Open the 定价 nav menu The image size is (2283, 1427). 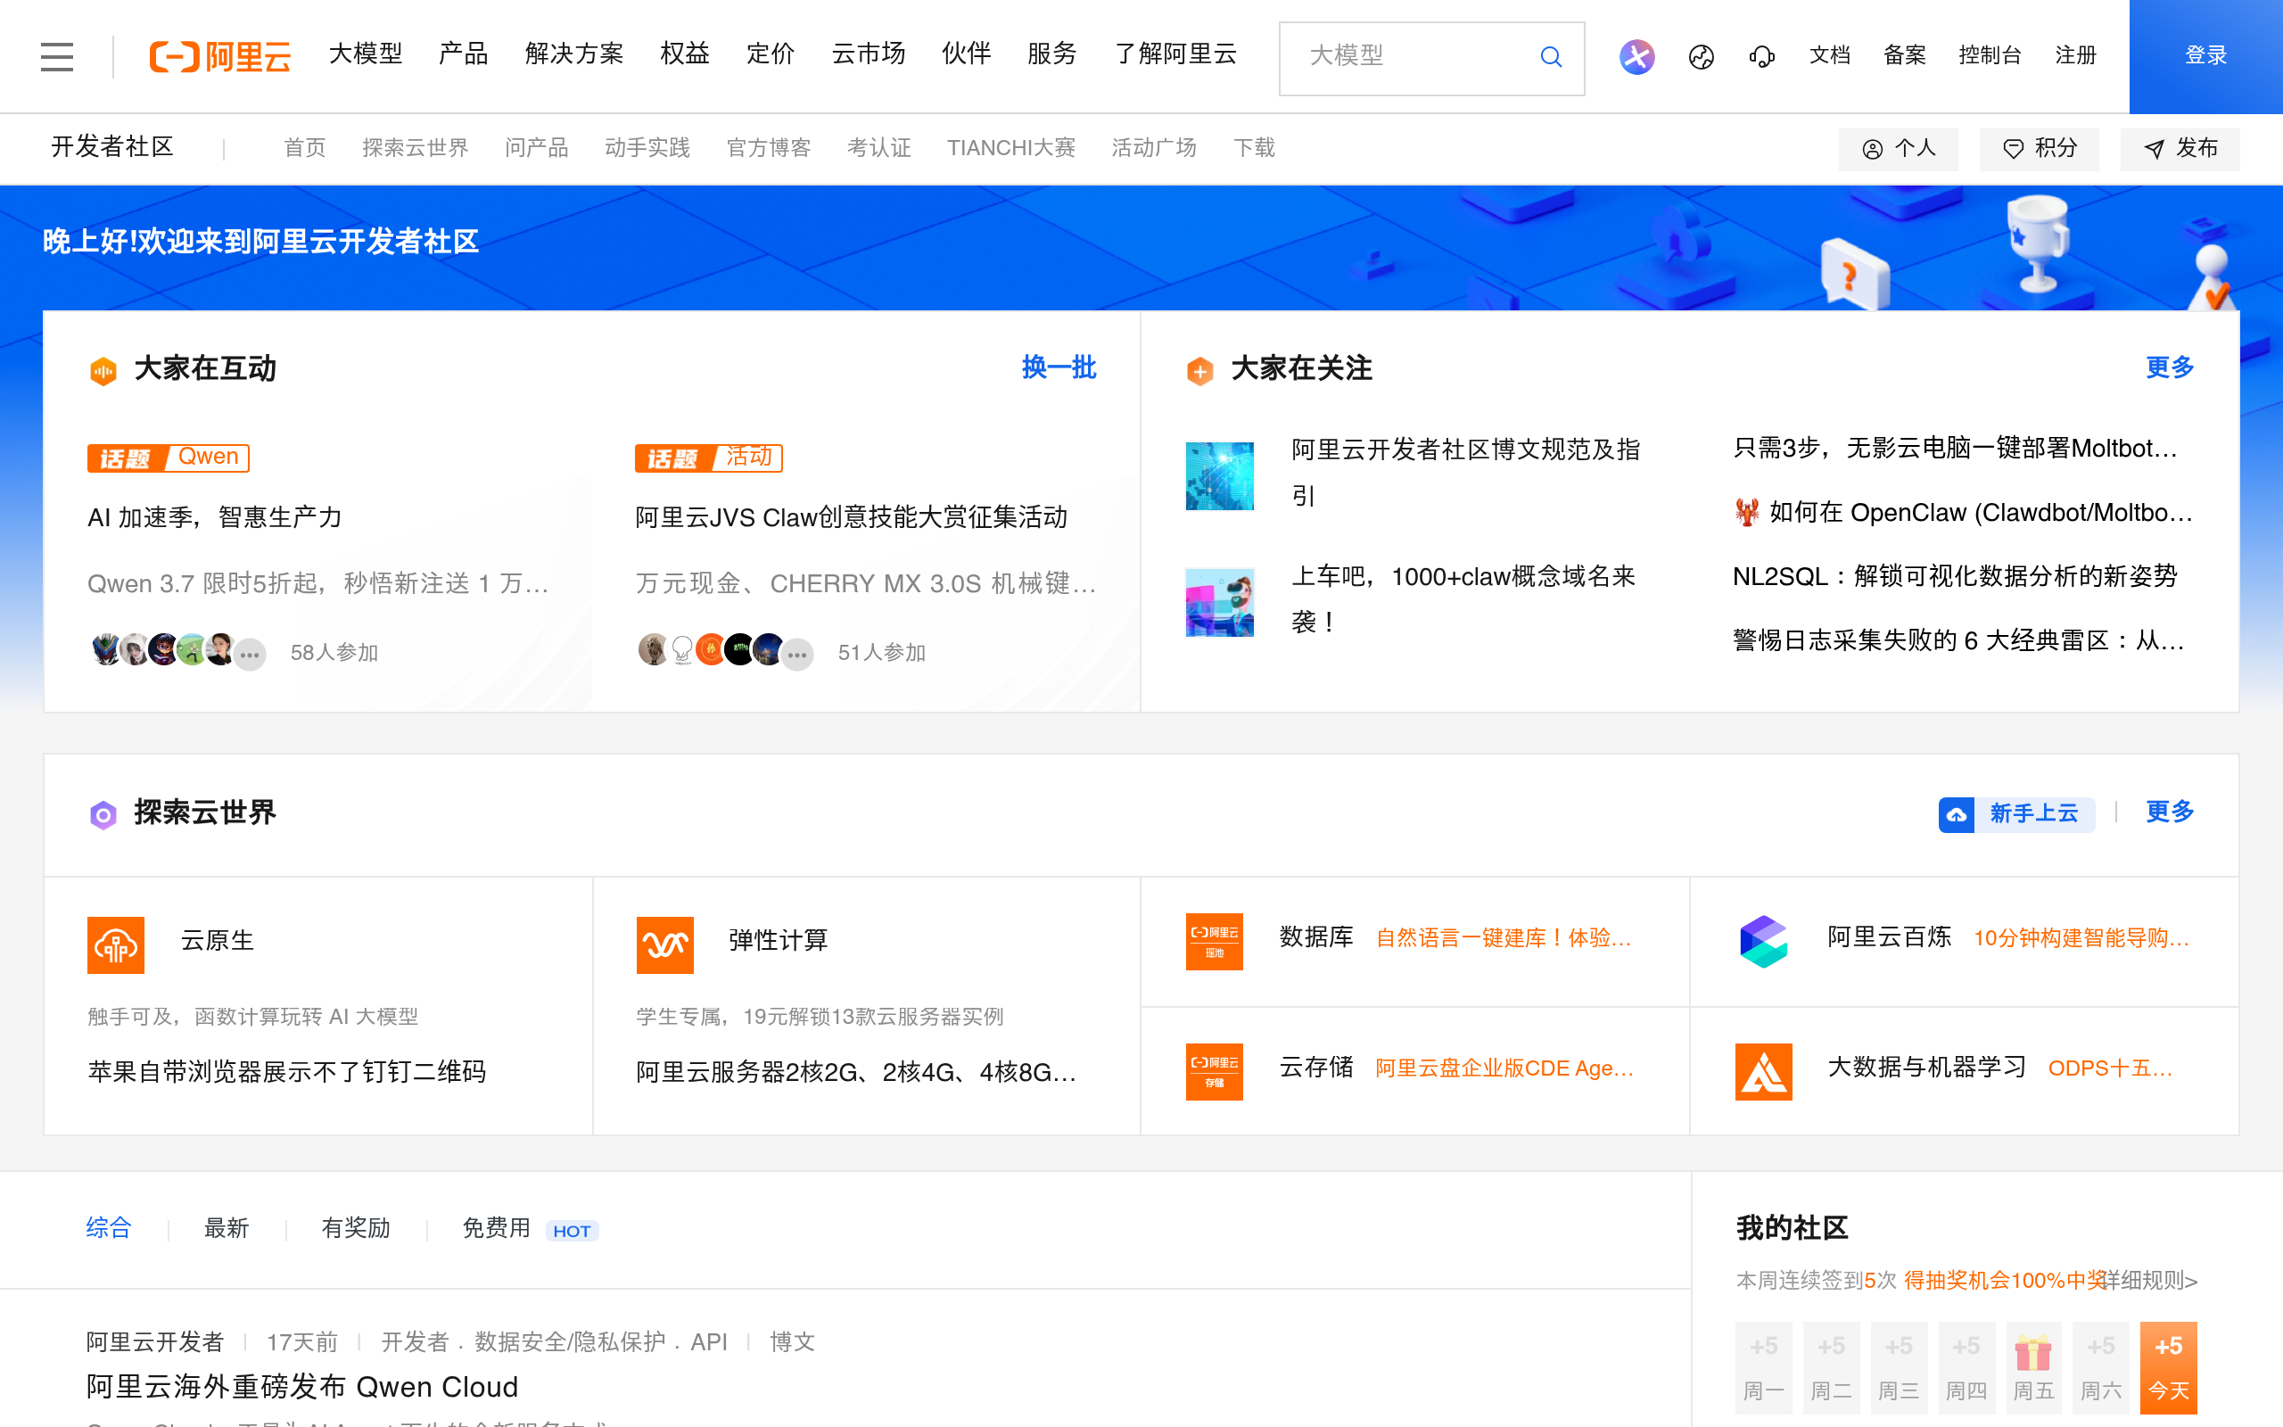coord(770,54)
